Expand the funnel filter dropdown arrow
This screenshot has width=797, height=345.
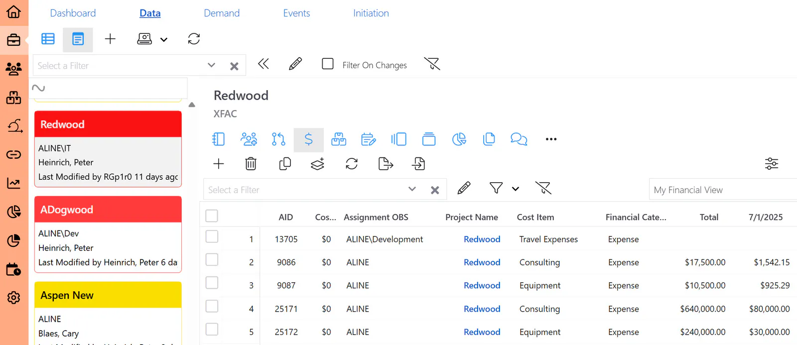(516, 189)
